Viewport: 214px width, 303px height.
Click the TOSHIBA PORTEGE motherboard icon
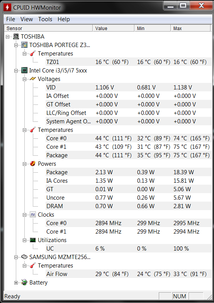tap(24, 45)
